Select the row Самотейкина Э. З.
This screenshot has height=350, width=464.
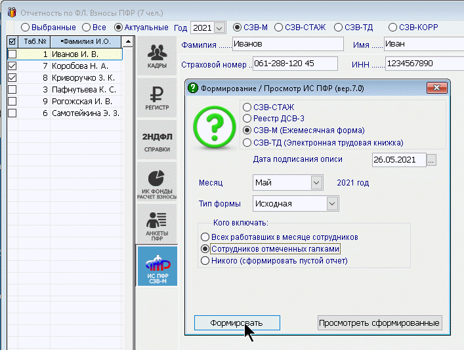(x=64, y=113)
